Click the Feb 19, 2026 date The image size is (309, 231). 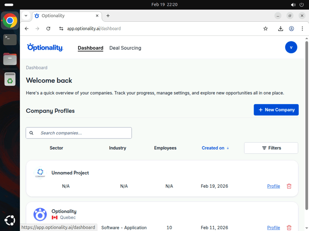214,186
